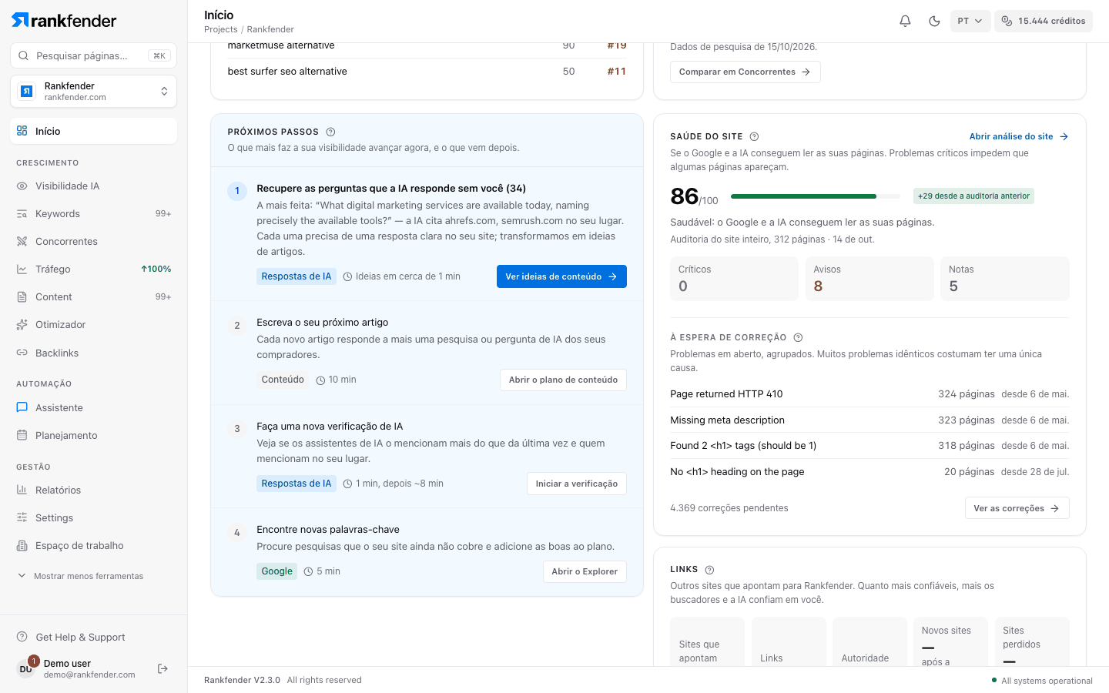1109x693 pixels.
Task: Click the Espaço de trabalho building icon
Action: [x=22, y=545]
